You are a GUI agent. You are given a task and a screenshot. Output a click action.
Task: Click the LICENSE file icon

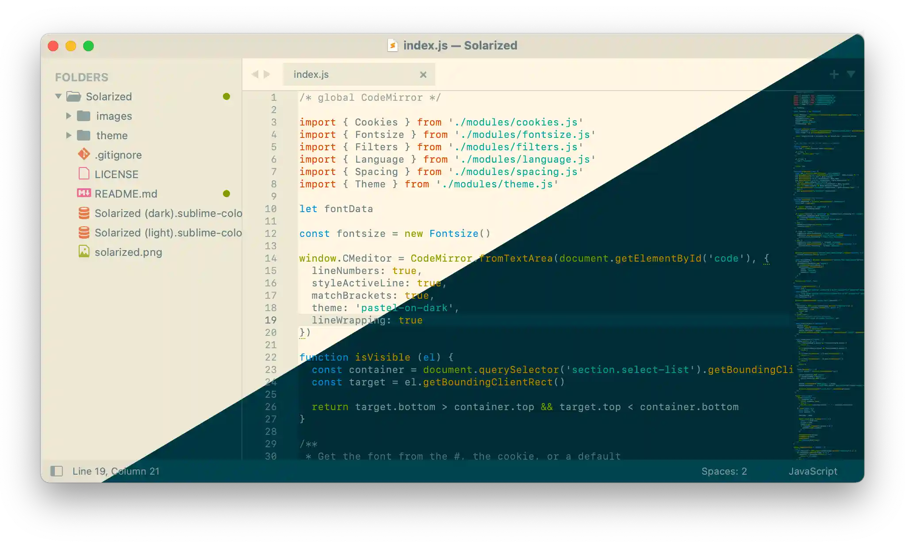coord(84,174)
